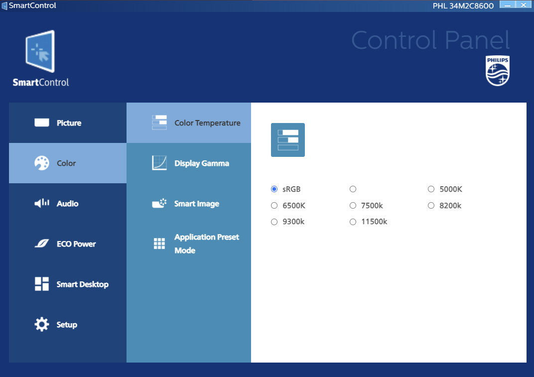Click the Display Gamma curve icon
The width and height of the screenshot is (534, 377).
click(x=159, y=163)
